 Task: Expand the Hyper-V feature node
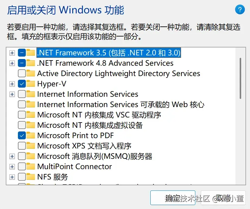pos(12,84)
